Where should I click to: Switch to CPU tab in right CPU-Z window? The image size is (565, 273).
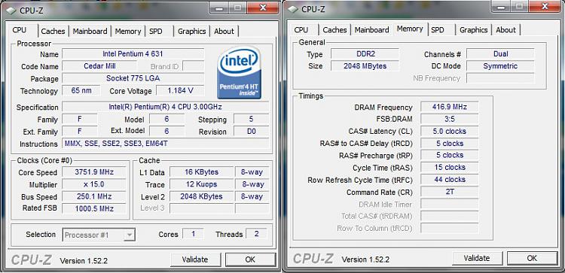coord(301,30)
